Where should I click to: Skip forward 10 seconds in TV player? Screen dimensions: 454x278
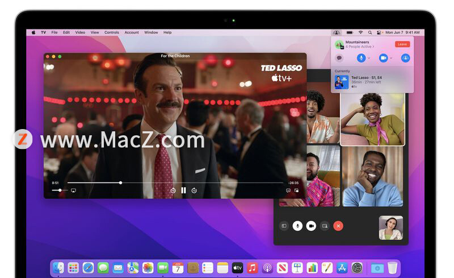[x=194, y=190]
